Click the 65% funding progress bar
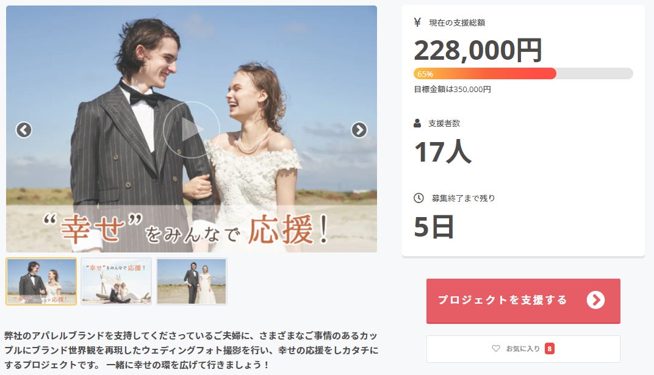 click(523, 74)
